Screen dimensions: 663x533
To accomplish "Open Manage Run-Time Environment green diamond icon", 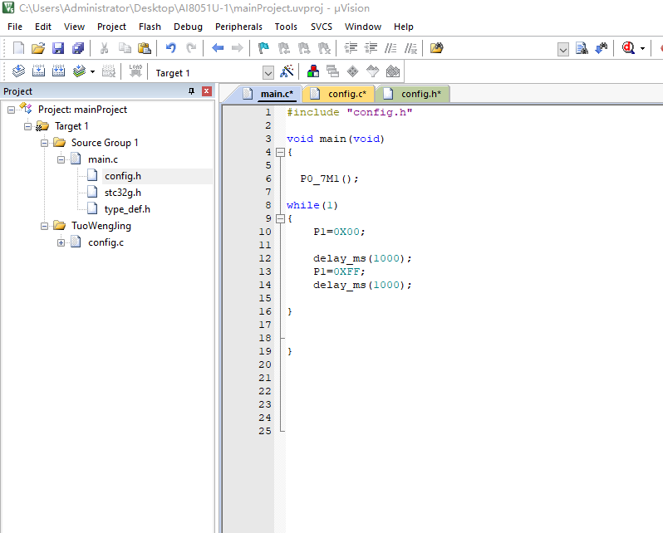I will click(x=352, y=71).
